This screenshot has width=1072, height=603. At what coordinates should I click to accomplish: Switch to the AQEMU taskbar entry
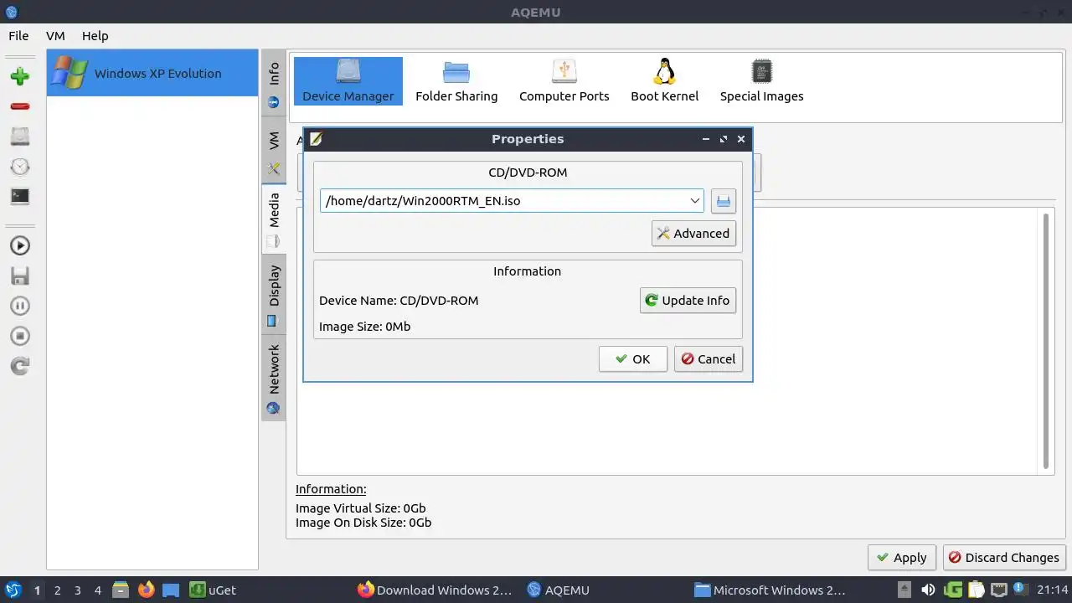click(559, 590)
